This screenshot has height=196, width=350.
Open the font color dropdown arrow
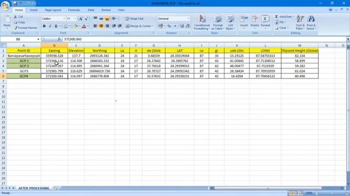point(87,26)
